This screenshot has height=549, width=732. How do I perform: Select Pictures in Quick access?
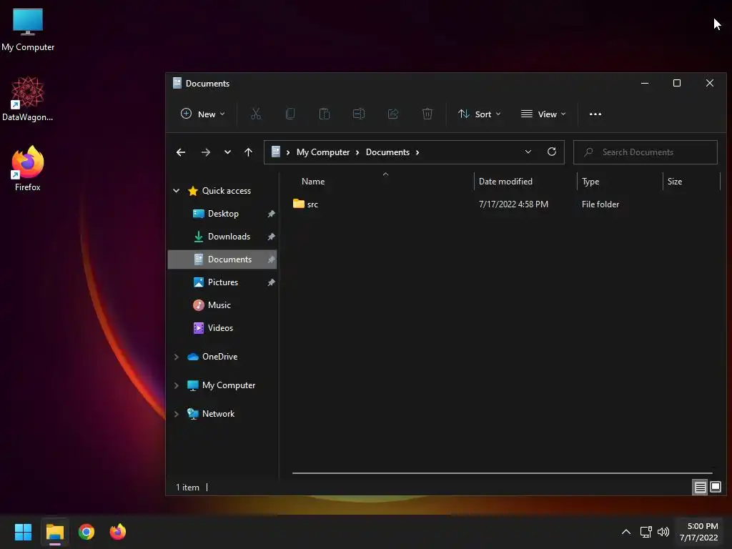point(222,282)
